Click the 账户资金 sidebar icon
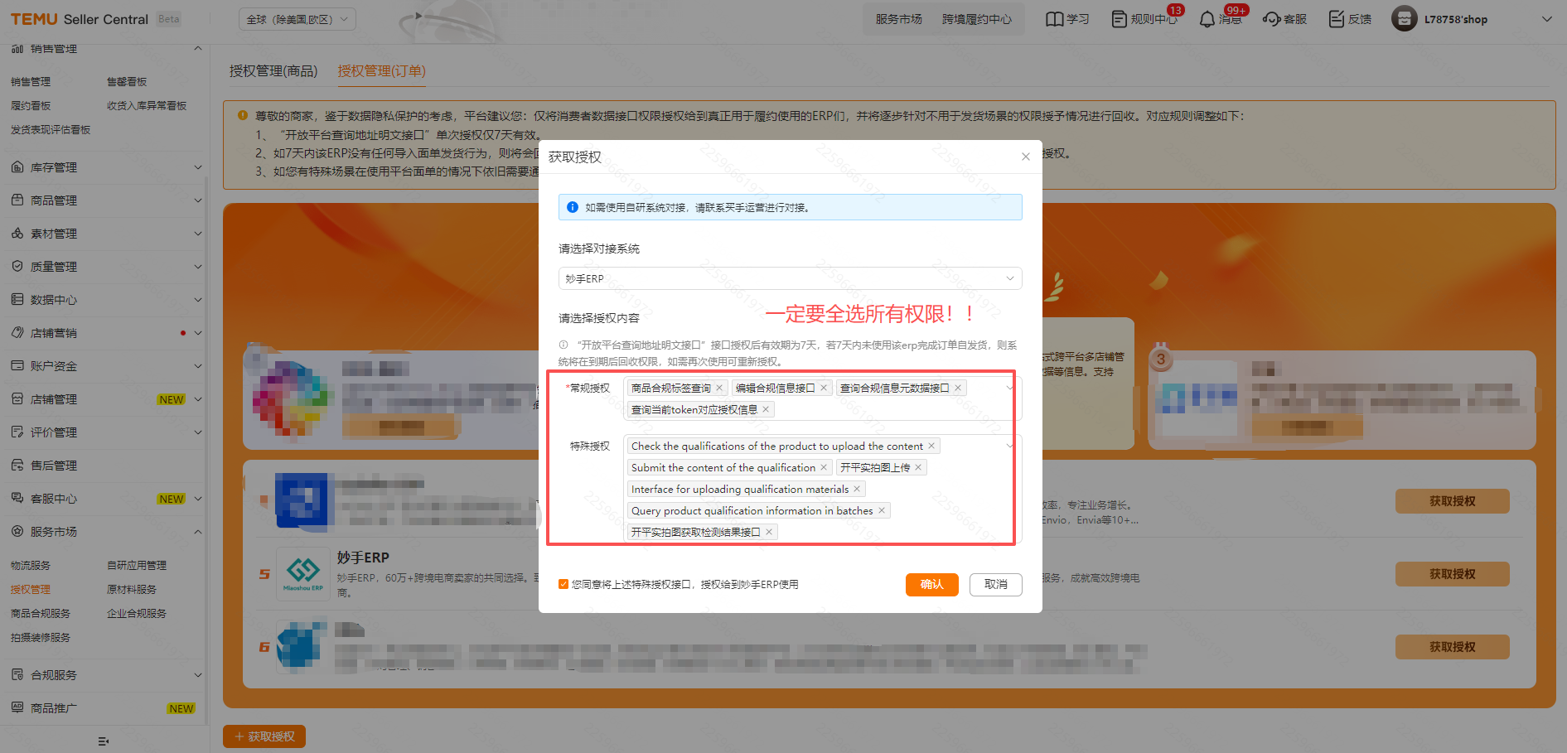1567x753 pixels. click(17, 366)
